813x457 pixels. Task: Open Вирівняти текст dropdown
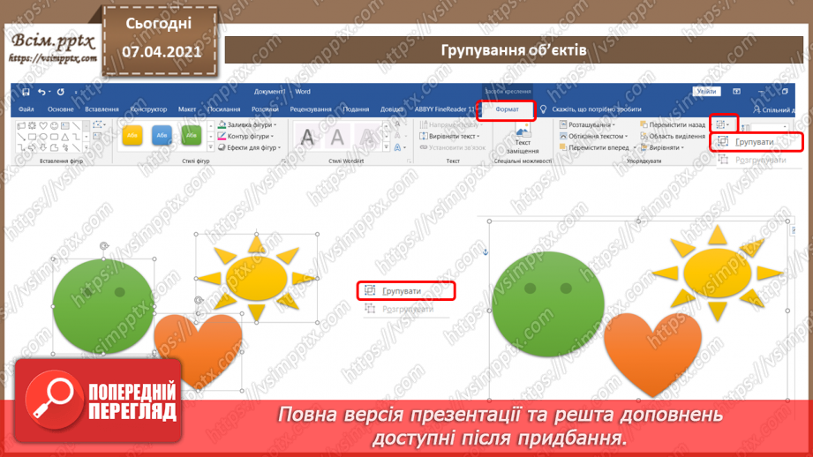tap(449, 136)
